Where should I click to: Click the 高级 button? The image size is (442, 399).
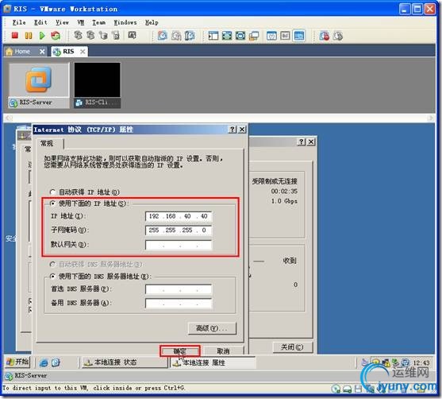click(212, 328)
